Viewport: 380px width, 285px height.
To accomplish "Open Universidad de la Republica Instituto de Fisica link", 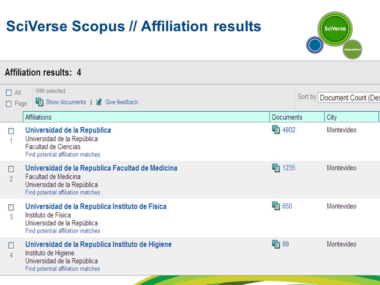I will click(x=96, y=207).
